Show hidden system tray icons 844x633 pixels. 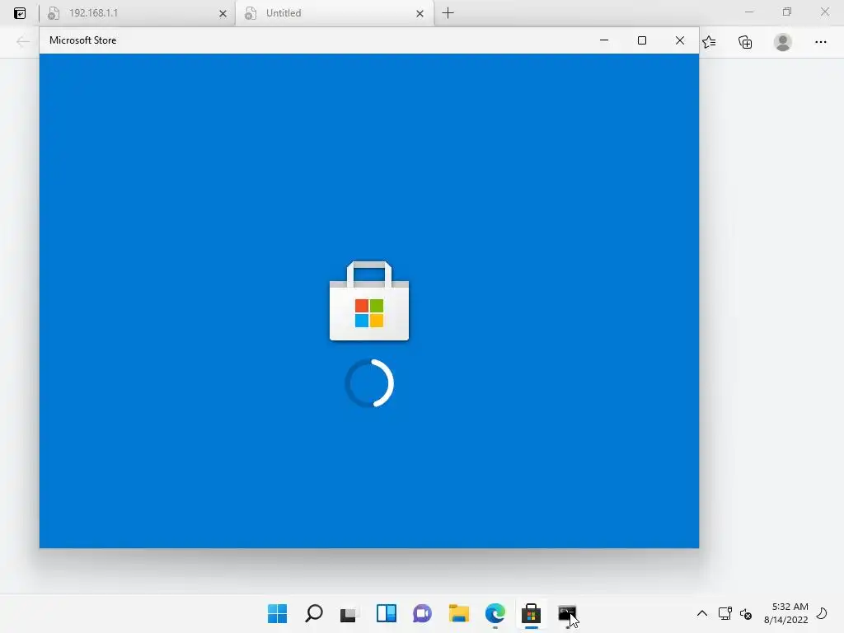pyautogui.click(x=702, y=613)
